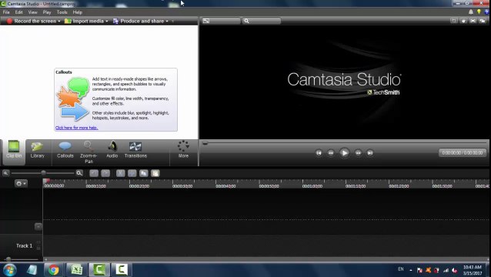Show hidden system tray icons arrow
The width and height of the screenshot is (491, 277).
pyautogui.click(x=410, y=270)
